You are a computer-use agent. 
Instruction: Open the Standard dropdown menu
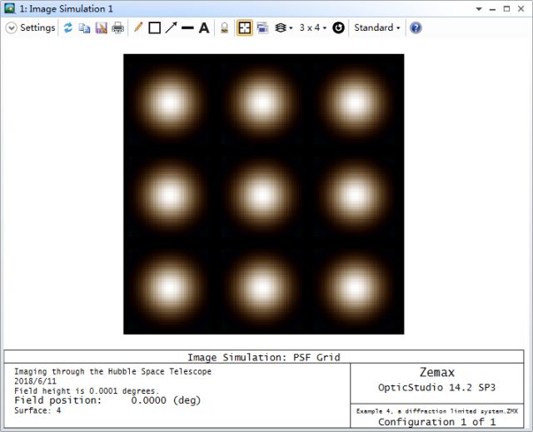pyautogui.click(x=376, y=27)
